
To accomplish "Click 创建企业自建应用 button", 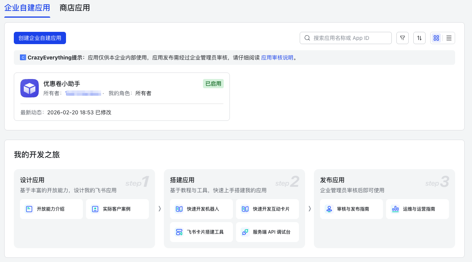I will [x=40, y=38].
